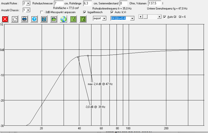Expand the export dropdown
Viewport: 208px width, 133px height.
pyautogui.click(x=104, y=18)
